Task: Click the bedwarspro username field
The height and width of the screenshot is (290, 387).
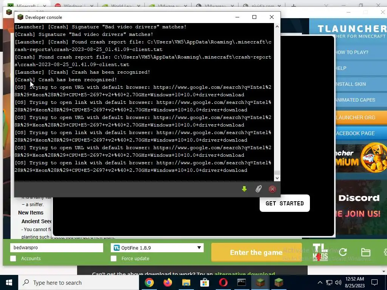Action: point(57,248)
